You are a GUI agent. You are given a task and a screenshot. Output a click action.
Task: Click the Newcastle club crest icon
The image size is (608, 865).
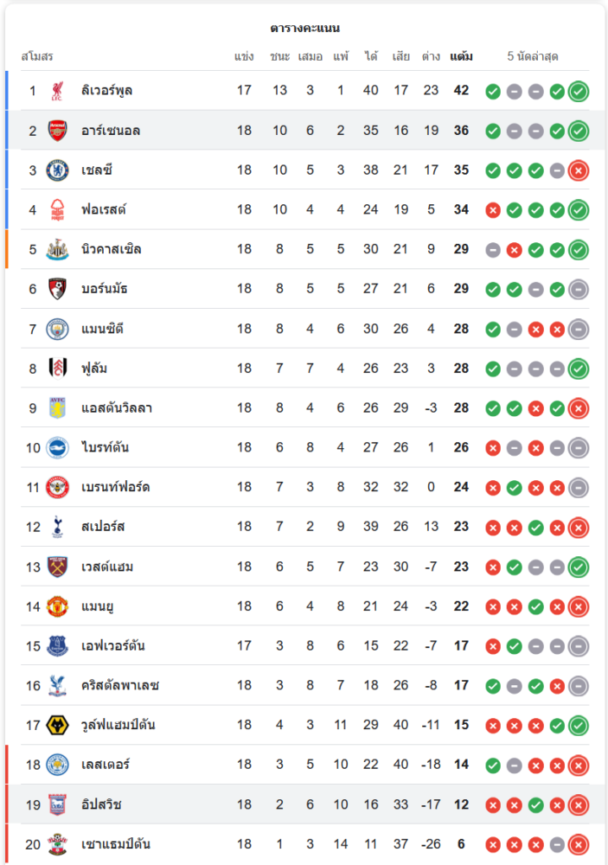(58, 249)
